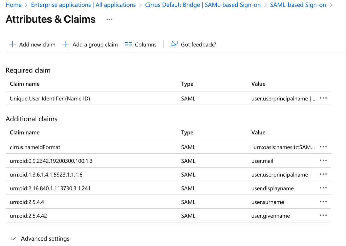Open ellipsis menu for user.displayname claim

click(323, 188)
